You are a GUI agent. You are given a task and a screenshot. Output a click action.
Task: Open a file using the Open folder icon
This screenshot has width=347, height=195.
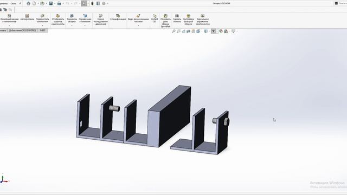click(42, 3)
